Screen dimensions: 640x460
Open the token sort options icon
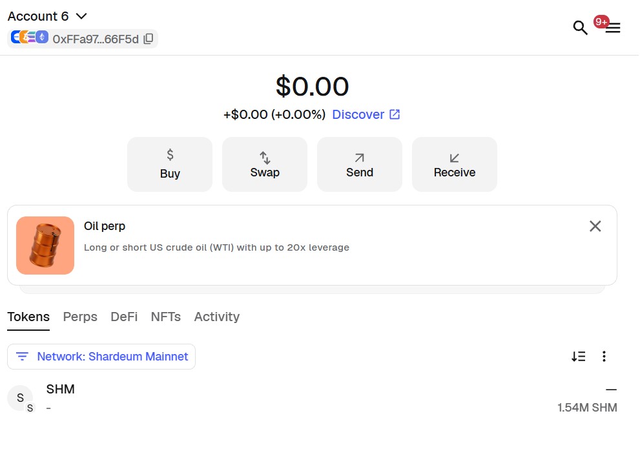pos(579,357)
